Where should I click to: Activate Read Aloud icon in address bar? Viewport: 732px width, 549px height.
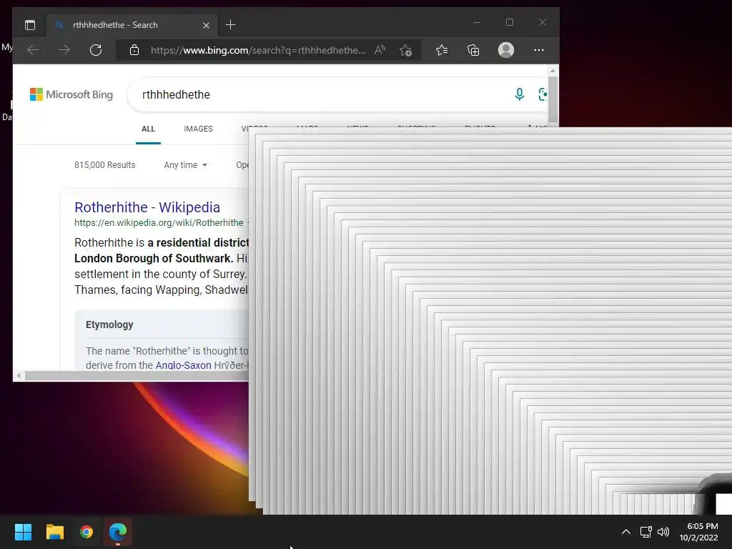(x=380, y=50)
